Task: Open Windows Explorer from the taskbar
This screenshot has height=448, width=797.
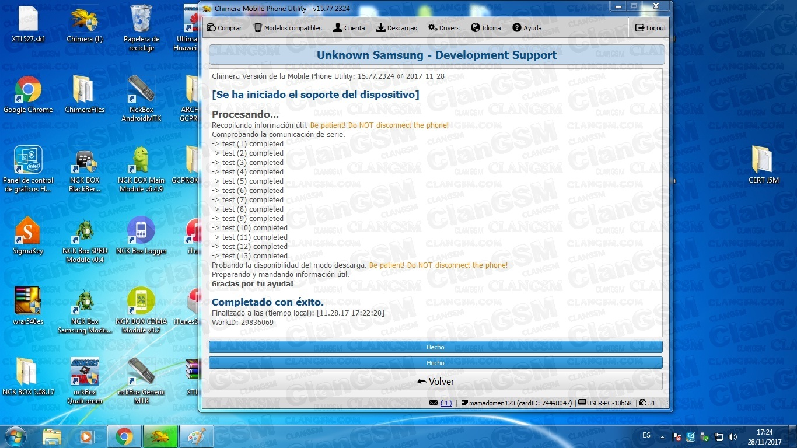Action: pos(52,436)
